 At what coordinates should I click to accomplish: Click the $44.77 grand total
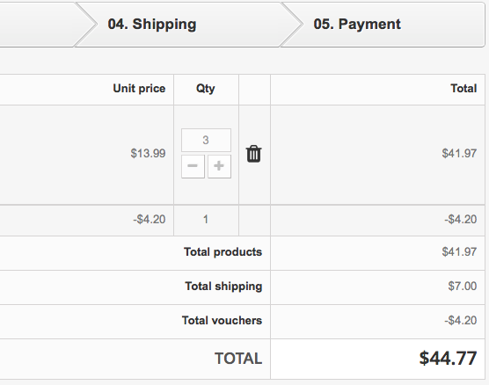pyautogui.click(x=448, y=358)
